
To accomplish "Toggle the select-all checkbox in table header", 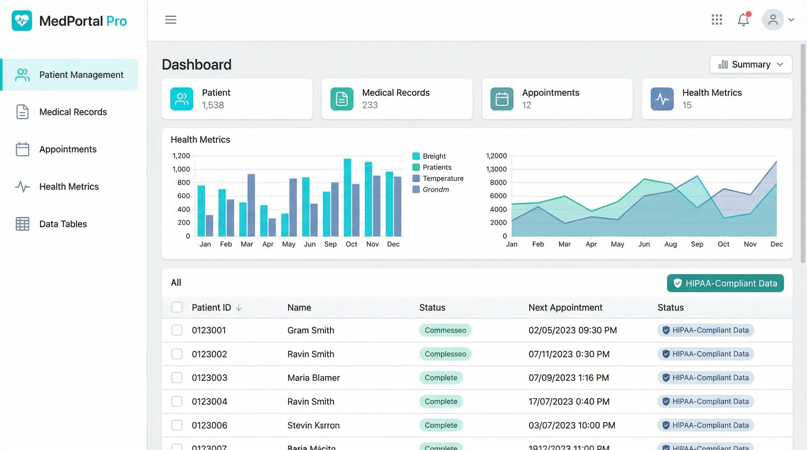I will (x=177, y=307).
